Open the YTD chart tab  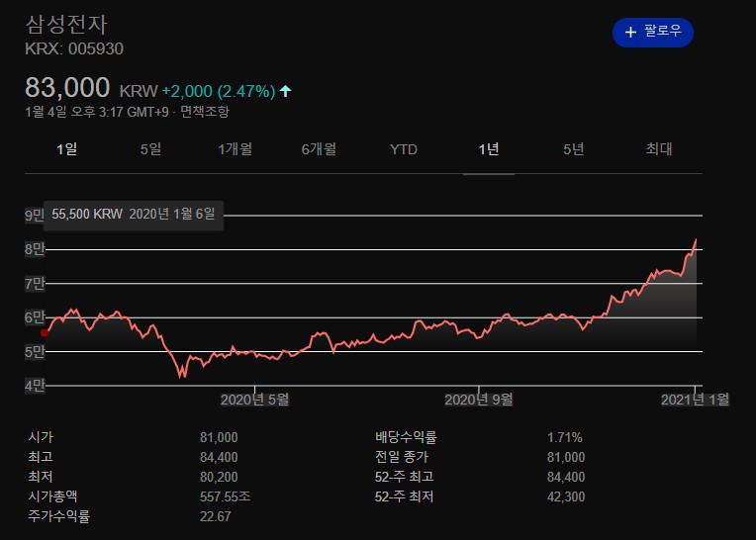point(404,149)
